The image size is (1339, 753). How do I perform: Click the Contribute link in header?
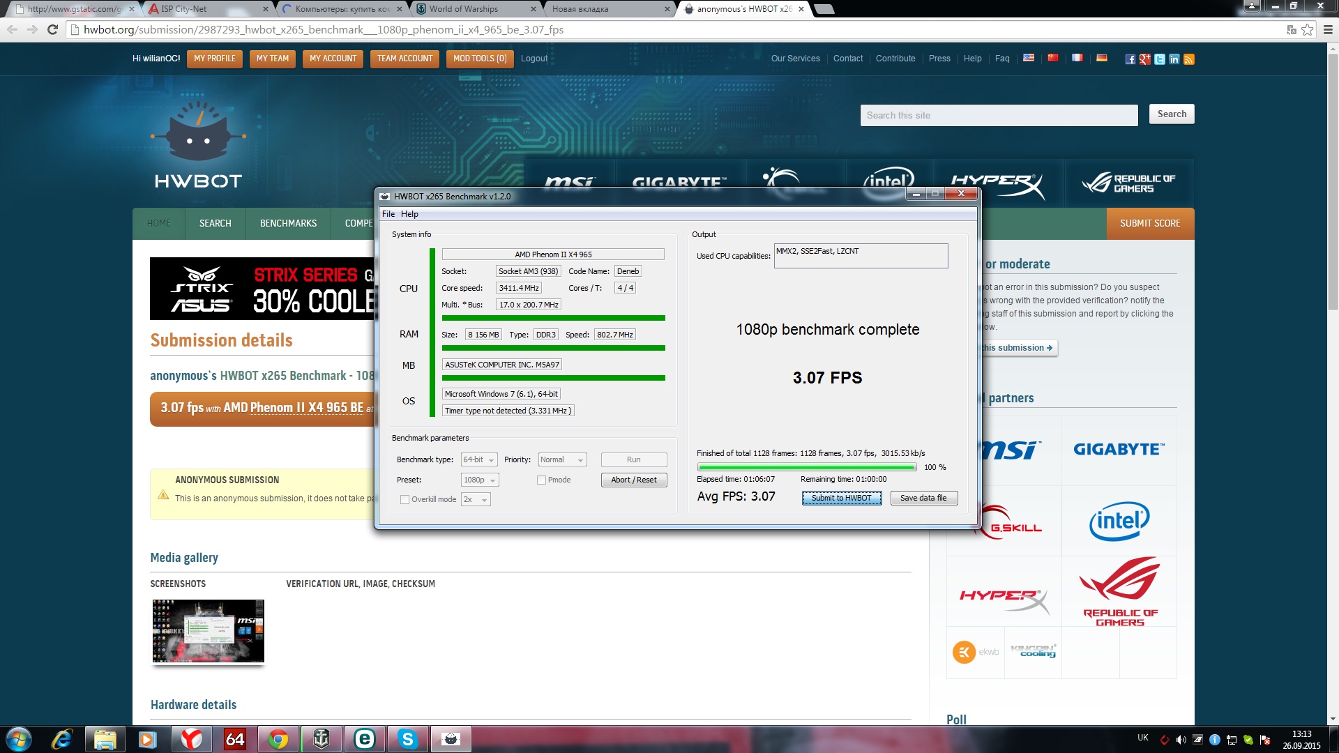click(895, 59)
